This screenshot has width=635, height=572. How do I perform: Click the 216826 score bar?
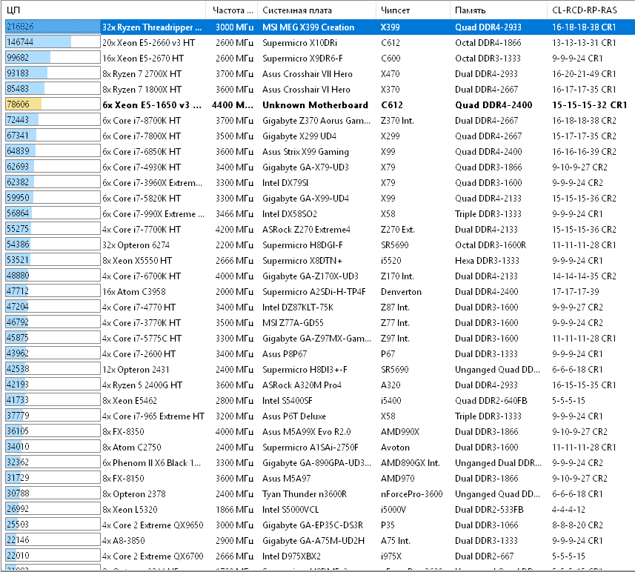pos(53,27)
